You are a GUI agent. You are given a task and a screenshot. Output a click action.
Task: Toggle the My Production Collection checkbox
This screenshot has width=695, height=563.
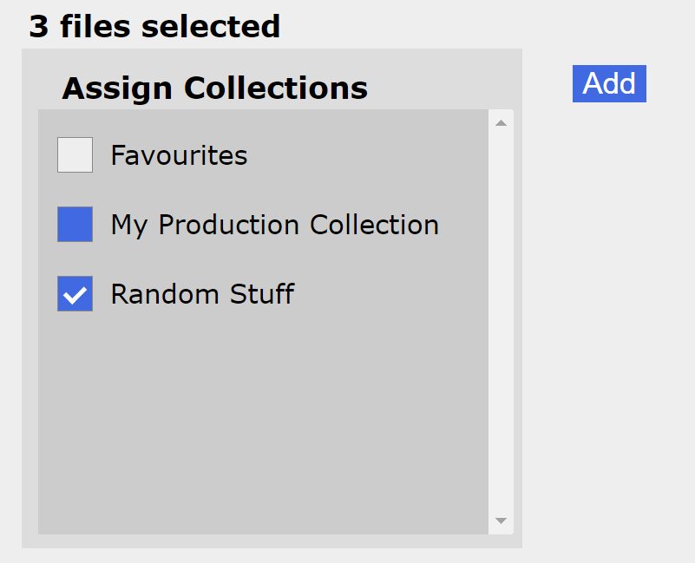[x=75, y=225]
